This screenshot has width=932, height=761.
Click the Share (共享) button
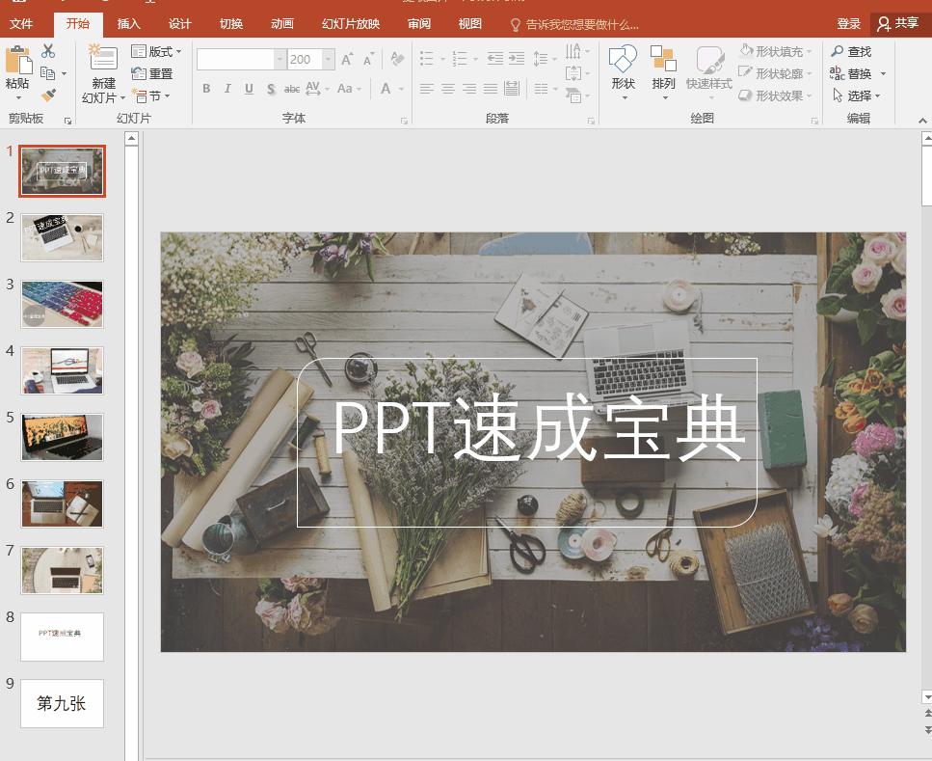[898, 24]
